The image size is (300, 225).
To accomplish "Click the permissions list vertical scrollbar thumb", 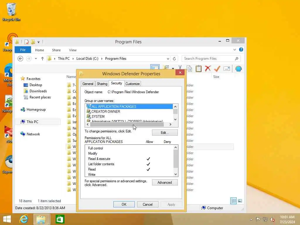I will [176, 159].
